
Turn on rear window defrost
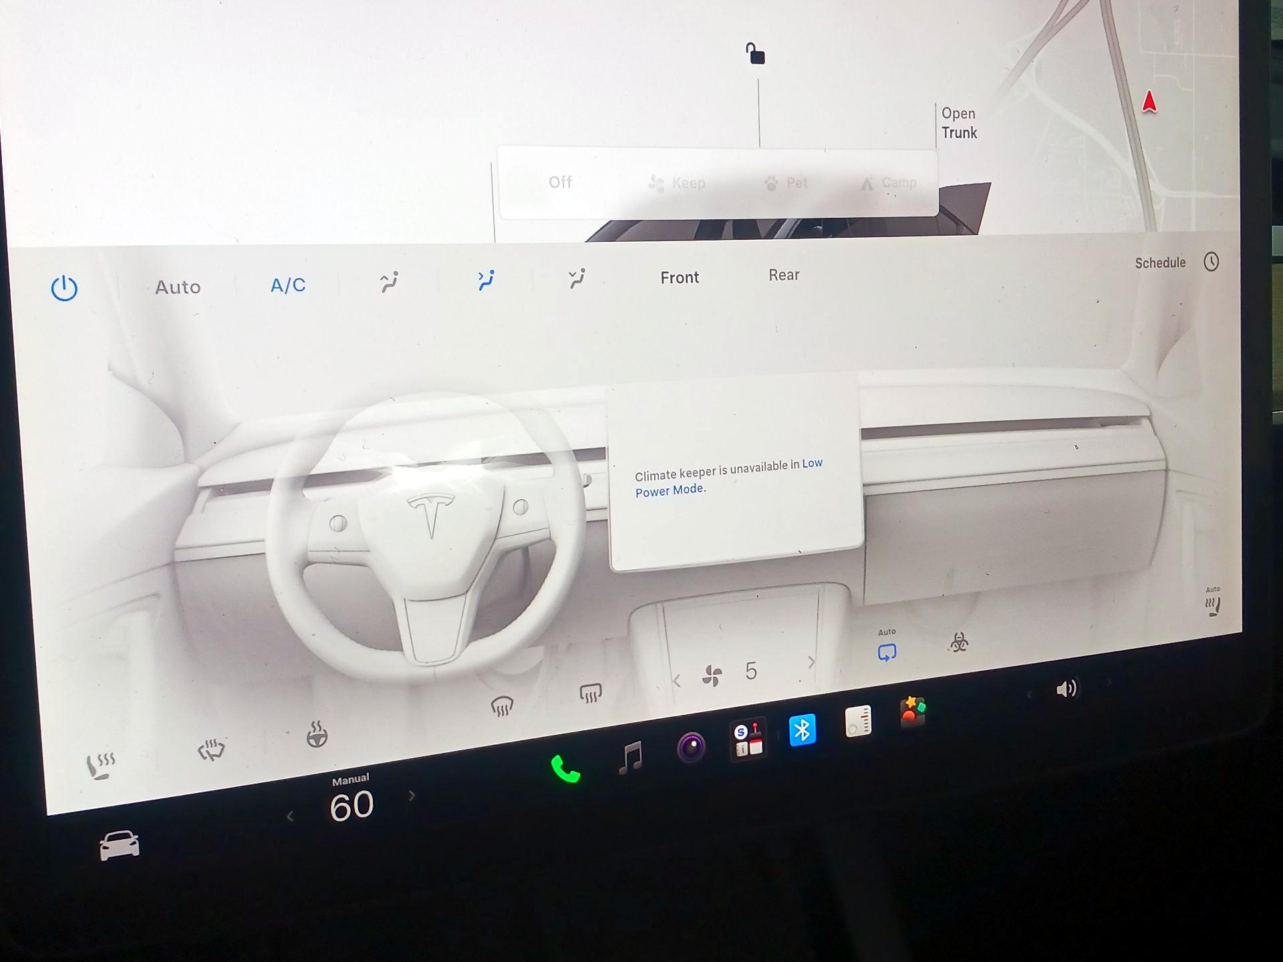click(590, 693)
